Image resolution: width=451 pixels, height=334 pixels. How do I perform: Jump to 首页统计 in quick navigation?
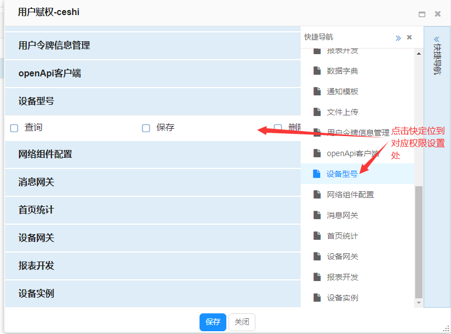pos(342,236)
